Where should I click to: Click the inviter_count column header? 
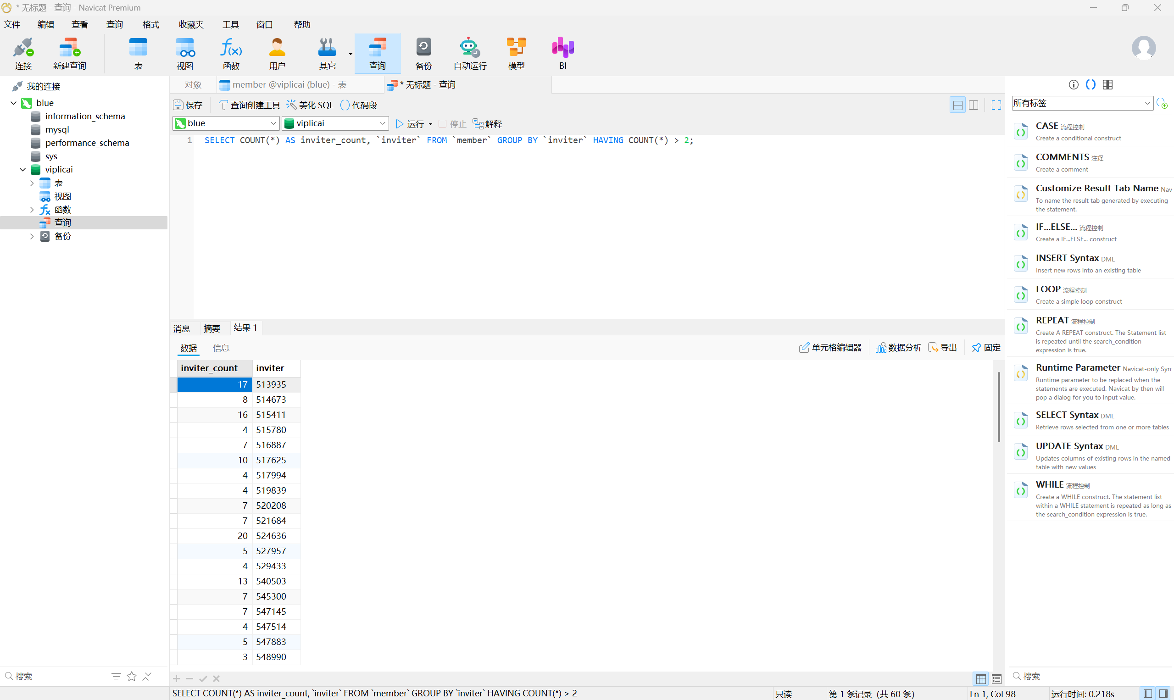pos(214,368)
